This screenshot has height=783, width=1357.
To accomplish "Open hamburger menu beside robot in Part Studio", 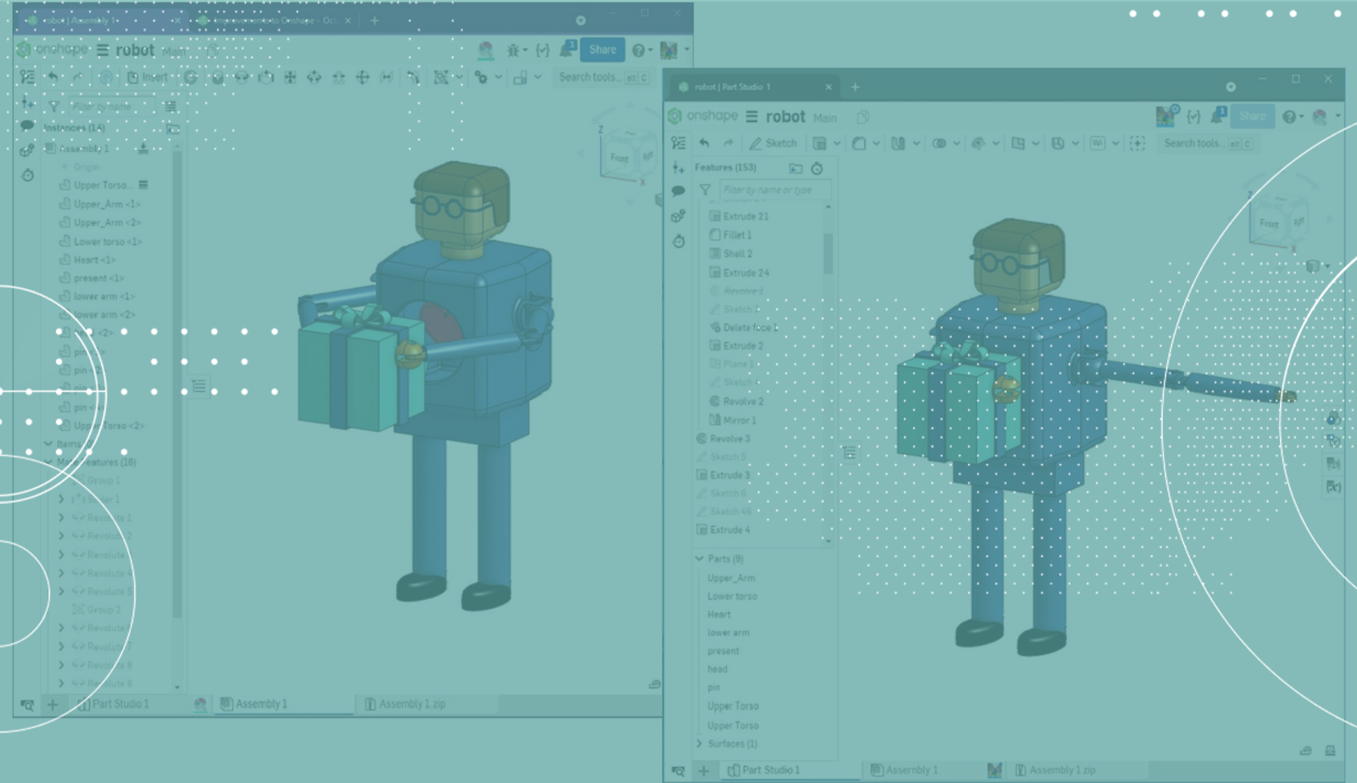I will click(x=751, y=117).
